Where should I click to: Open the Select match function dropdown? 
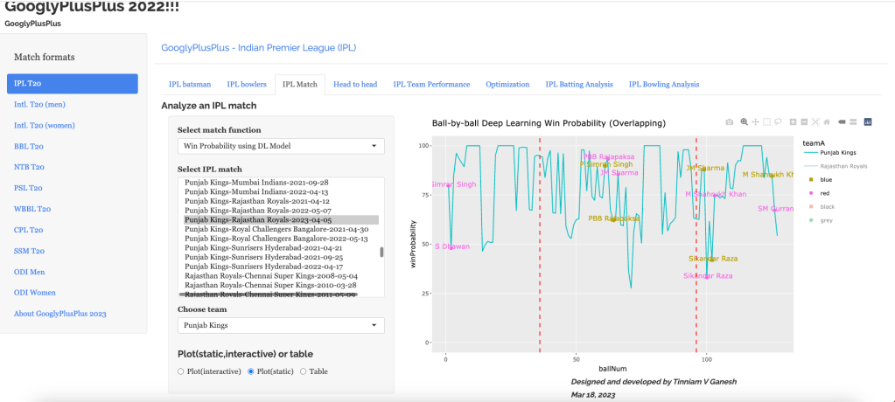coord(280,146)
